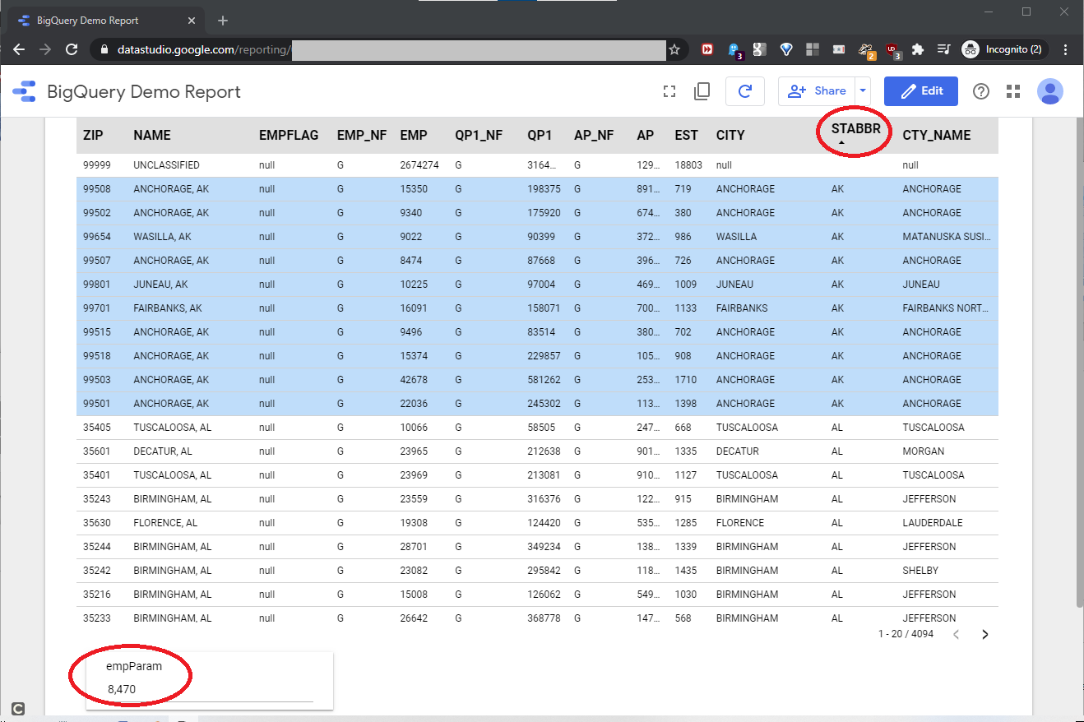Image resolution: width=1084 pixels, height=722 pixels.
Task: Click the AP_NF column header
Action: (x=594, y=135)
